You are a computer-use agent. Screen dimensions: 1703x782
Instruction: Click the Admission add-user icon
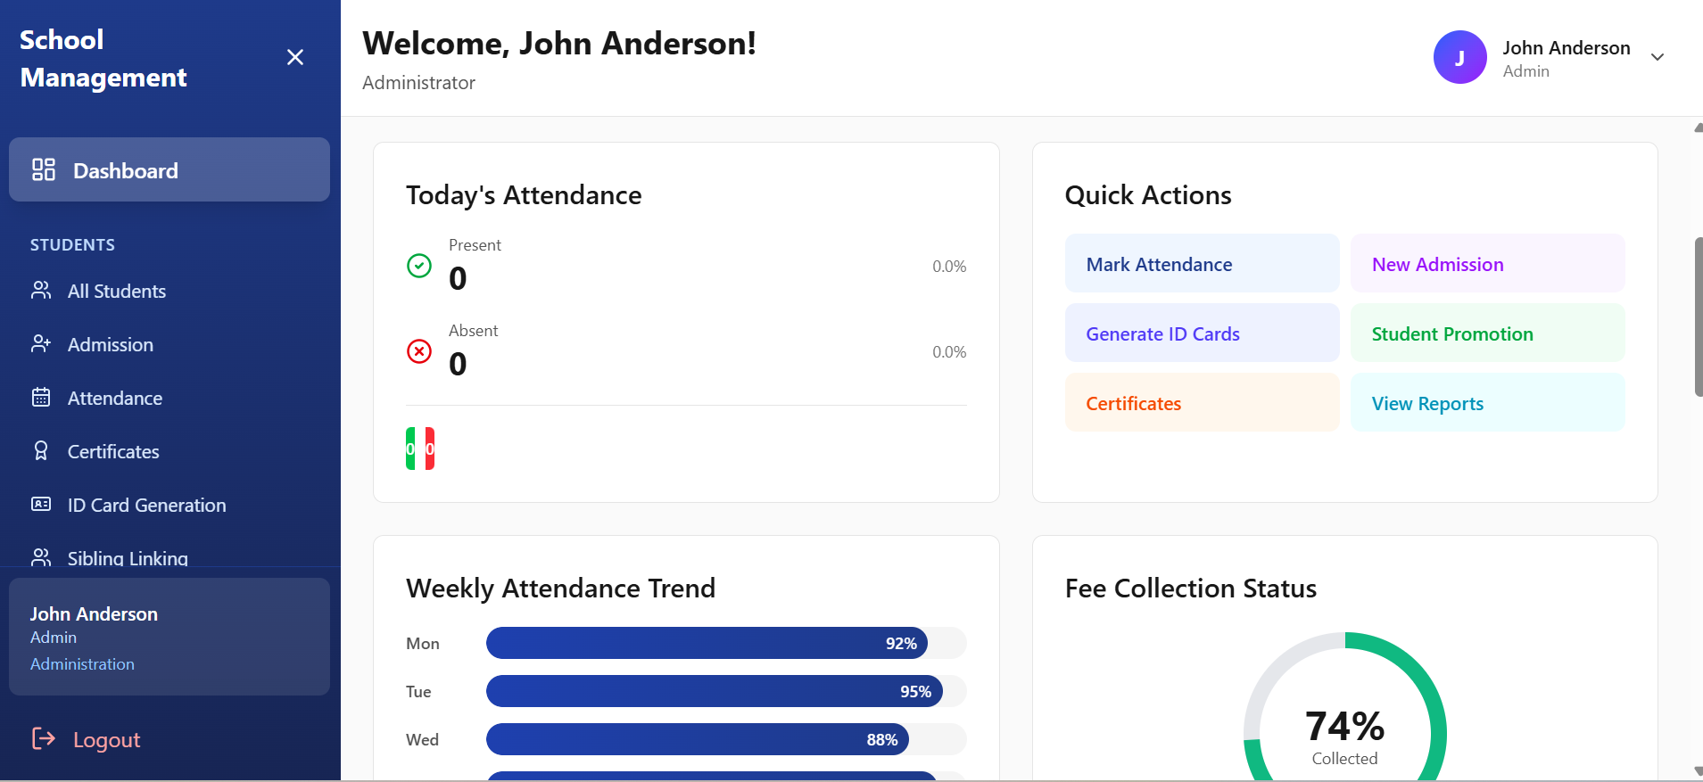(41, 344)
